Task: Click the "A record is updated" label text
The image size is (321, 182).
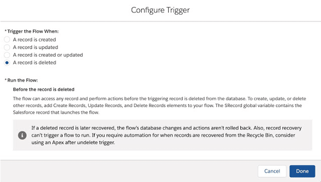Action: [x=36, y=47]
